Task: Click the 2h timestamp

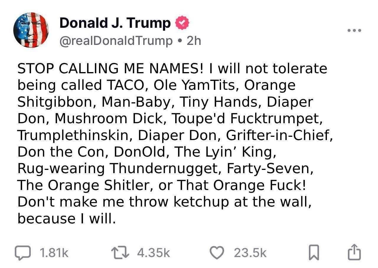Action: click(194, 41)
